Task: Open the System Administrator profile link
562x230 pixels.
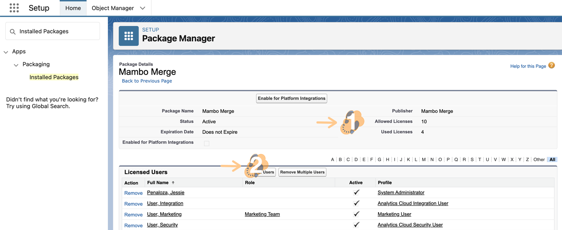Action: point(401,193)
